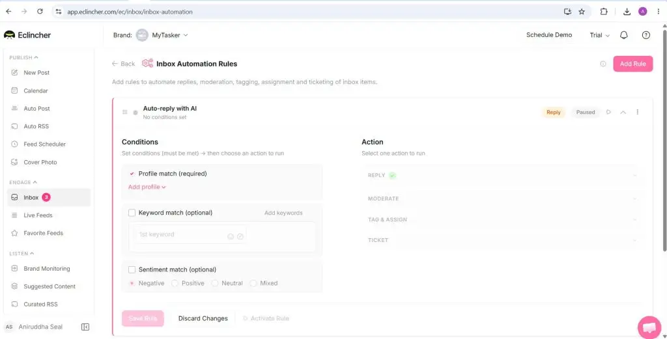
Task: Expand the TICKET action section
Action: point(502,240)
